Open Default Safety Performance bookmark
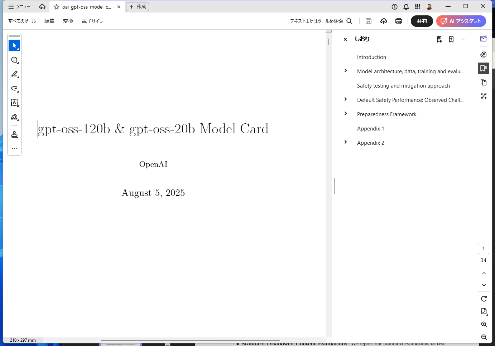Screen dimensions: 495x346 pos(410,100)
